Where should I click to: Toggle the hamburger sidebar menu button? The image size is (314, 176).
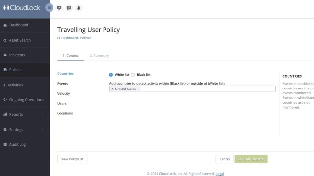pyautogui.click(x=49, y=8)
